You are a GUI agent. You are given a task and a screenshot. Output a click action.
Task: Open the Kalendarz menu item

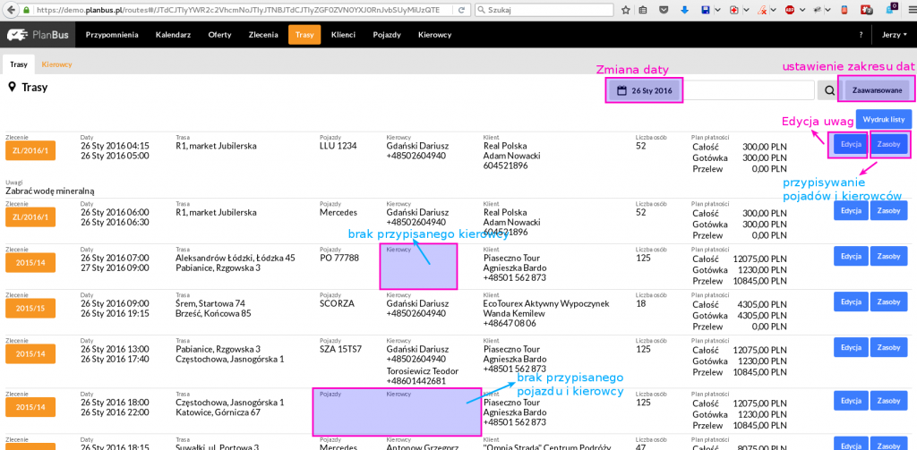(x=173, y=35)
